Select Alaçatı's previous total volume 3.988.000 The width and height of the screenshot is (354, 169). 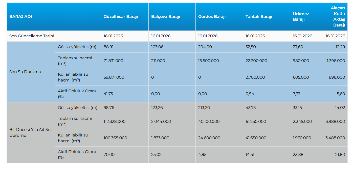pos(335,122)
